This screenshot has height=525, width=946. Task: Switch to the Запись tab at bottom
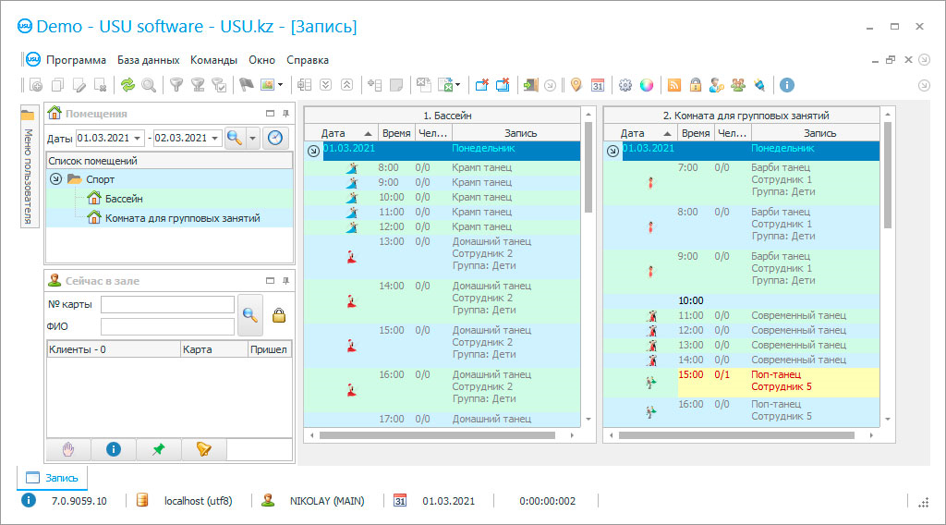click(x=52, y=478)
